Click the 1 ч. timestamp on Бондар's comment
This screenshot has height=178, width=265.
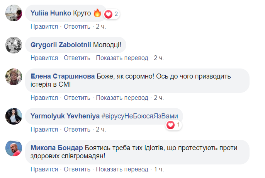(159, 169)
